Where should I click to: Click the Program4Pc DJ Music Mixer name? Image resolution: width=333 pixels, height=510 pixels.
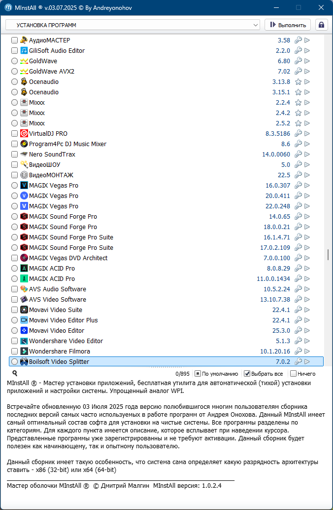coord(67,144)
